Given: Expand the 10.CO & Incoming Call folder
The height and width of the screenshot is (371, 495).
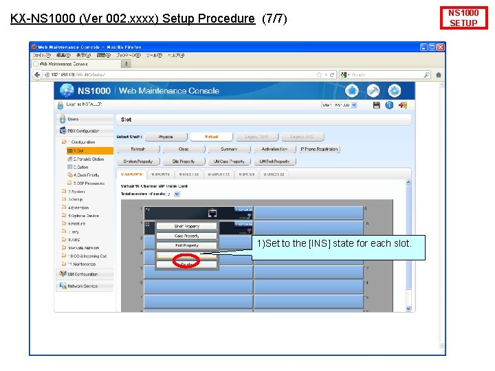Looking at the screenshot, I should [64, 256].
